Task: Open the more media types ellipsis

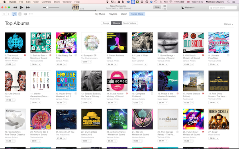Action: tap(31, 14)
